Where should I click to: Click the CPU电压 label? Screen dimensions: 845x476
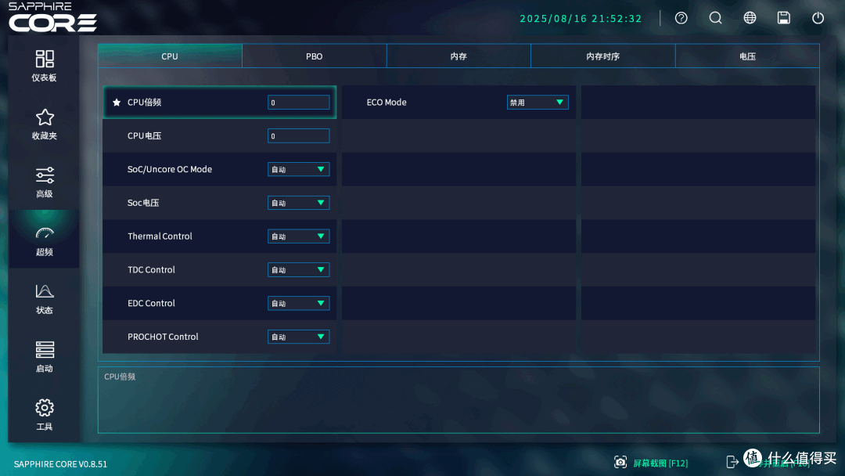[145, 136]
